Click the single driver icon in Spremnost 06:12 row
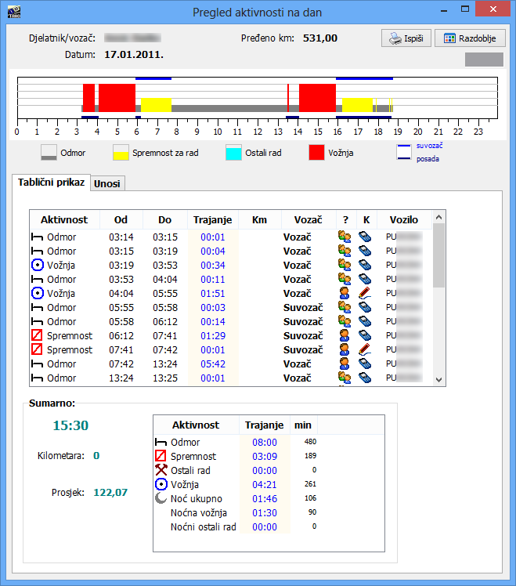Viewport: 516px width, 586px height. click(x=345, y=335)
